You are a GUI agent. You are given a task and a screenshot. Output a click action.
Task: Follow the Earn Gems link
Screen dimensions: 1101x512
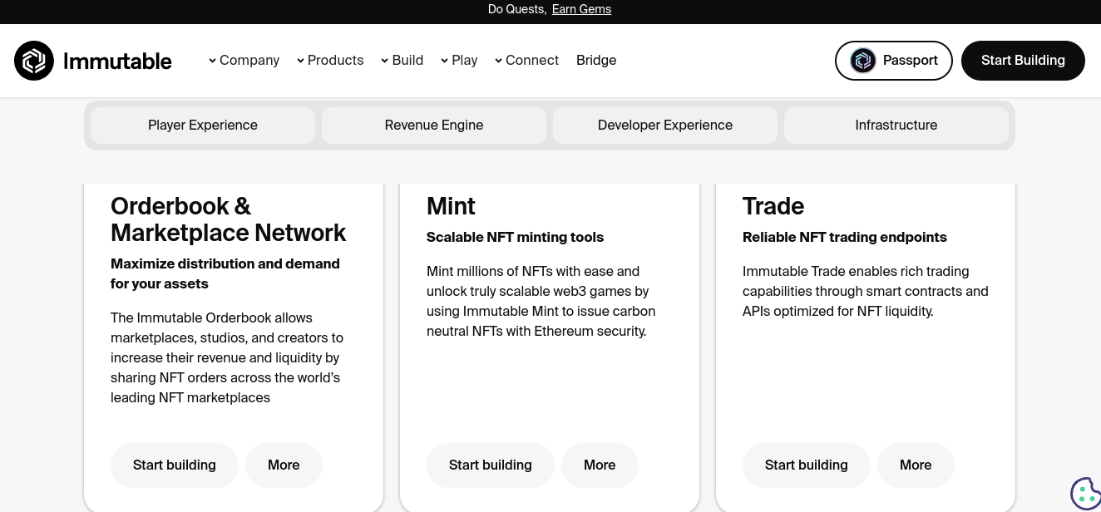581,9
